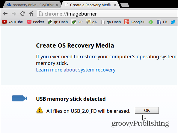This screenshot has height=134, width=178.
Task: Click OK to erase USB_2.0_FD
Action: point(147,110)
